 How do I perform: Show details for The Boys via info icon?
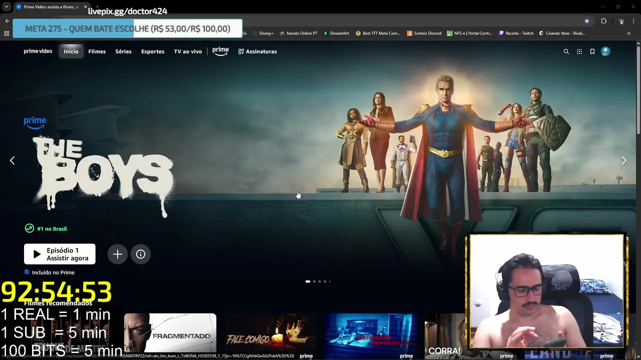pyautogui.click(x=141, y=254)
